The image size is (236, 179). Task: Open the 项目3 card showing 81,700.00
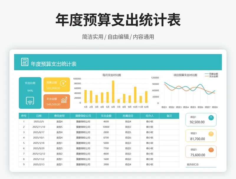201,136
